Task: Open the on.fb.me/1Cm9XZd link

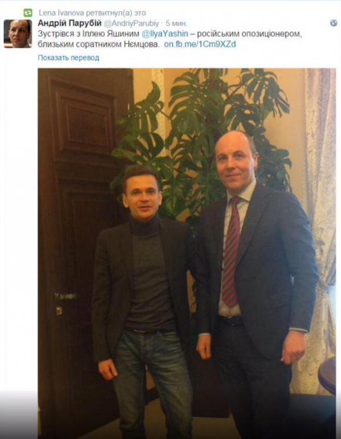Action: [200, 44]
